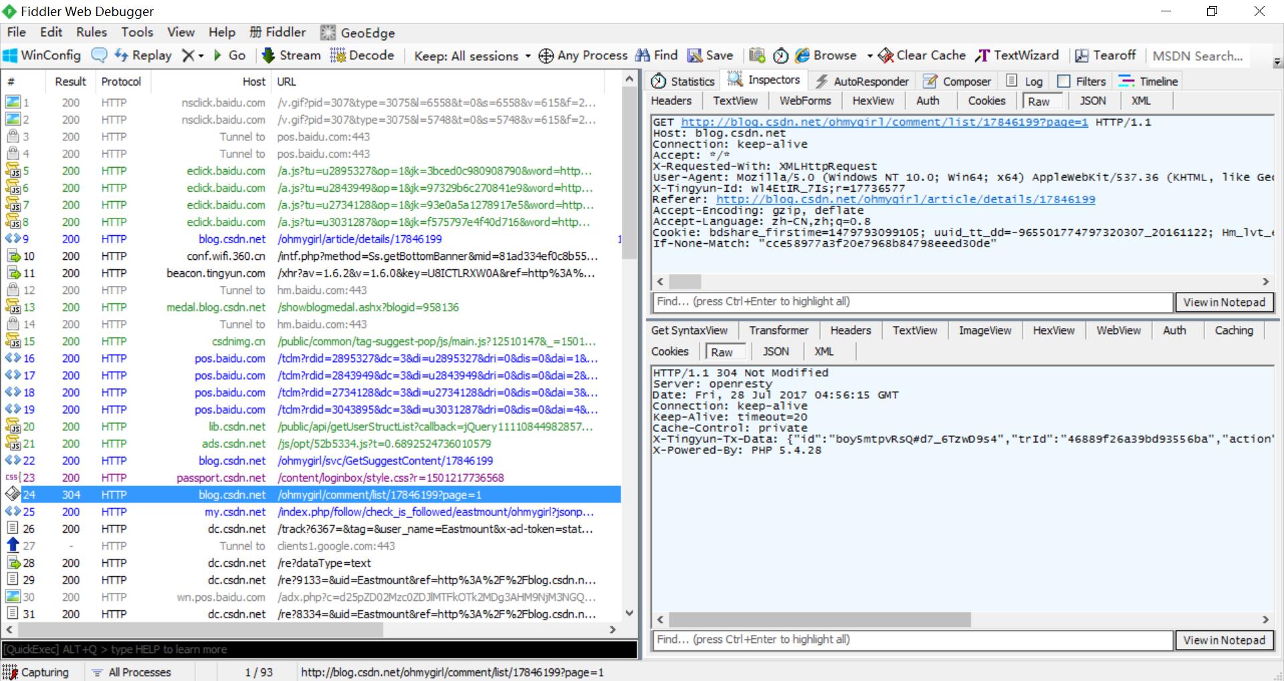
Task: Click the Clear Cache icon
Action: (885, 55)
